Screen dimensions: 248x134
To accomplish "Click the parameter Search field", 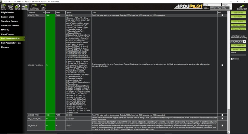I will point(238,55).
